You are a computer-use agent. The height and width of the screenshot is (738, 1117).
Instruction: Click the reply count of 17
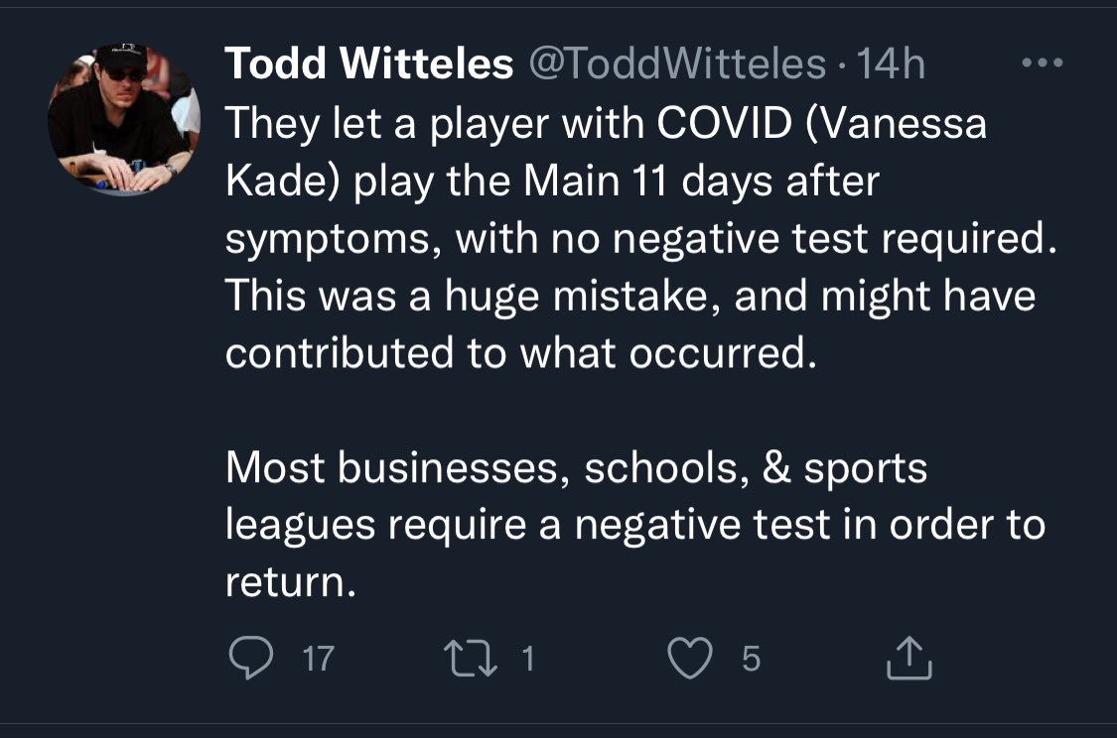[x=318, y=659]
